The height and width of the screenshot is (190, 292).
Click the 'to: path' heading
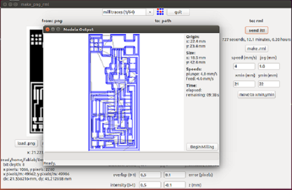click(163, 21)
